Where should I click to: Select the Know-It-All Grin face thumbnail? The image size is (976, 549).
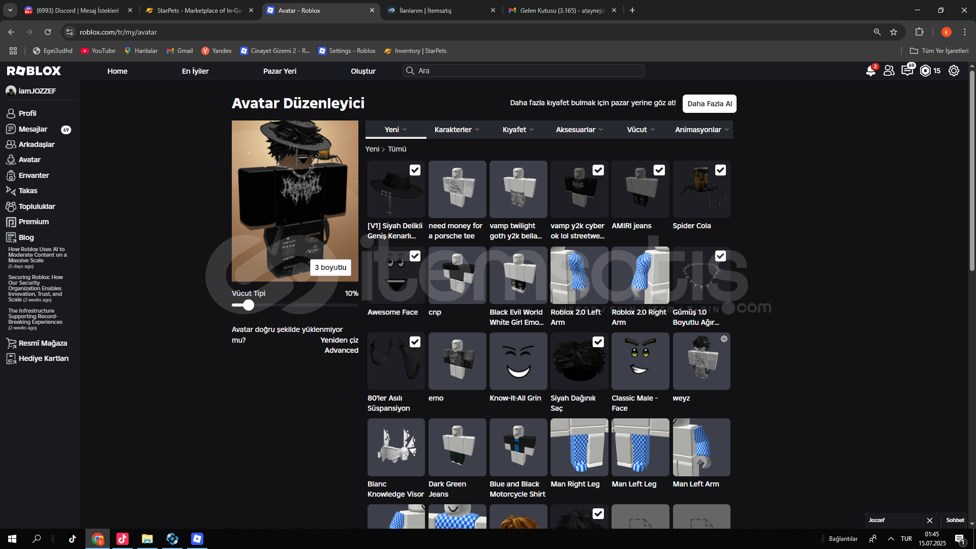(518, 361)
